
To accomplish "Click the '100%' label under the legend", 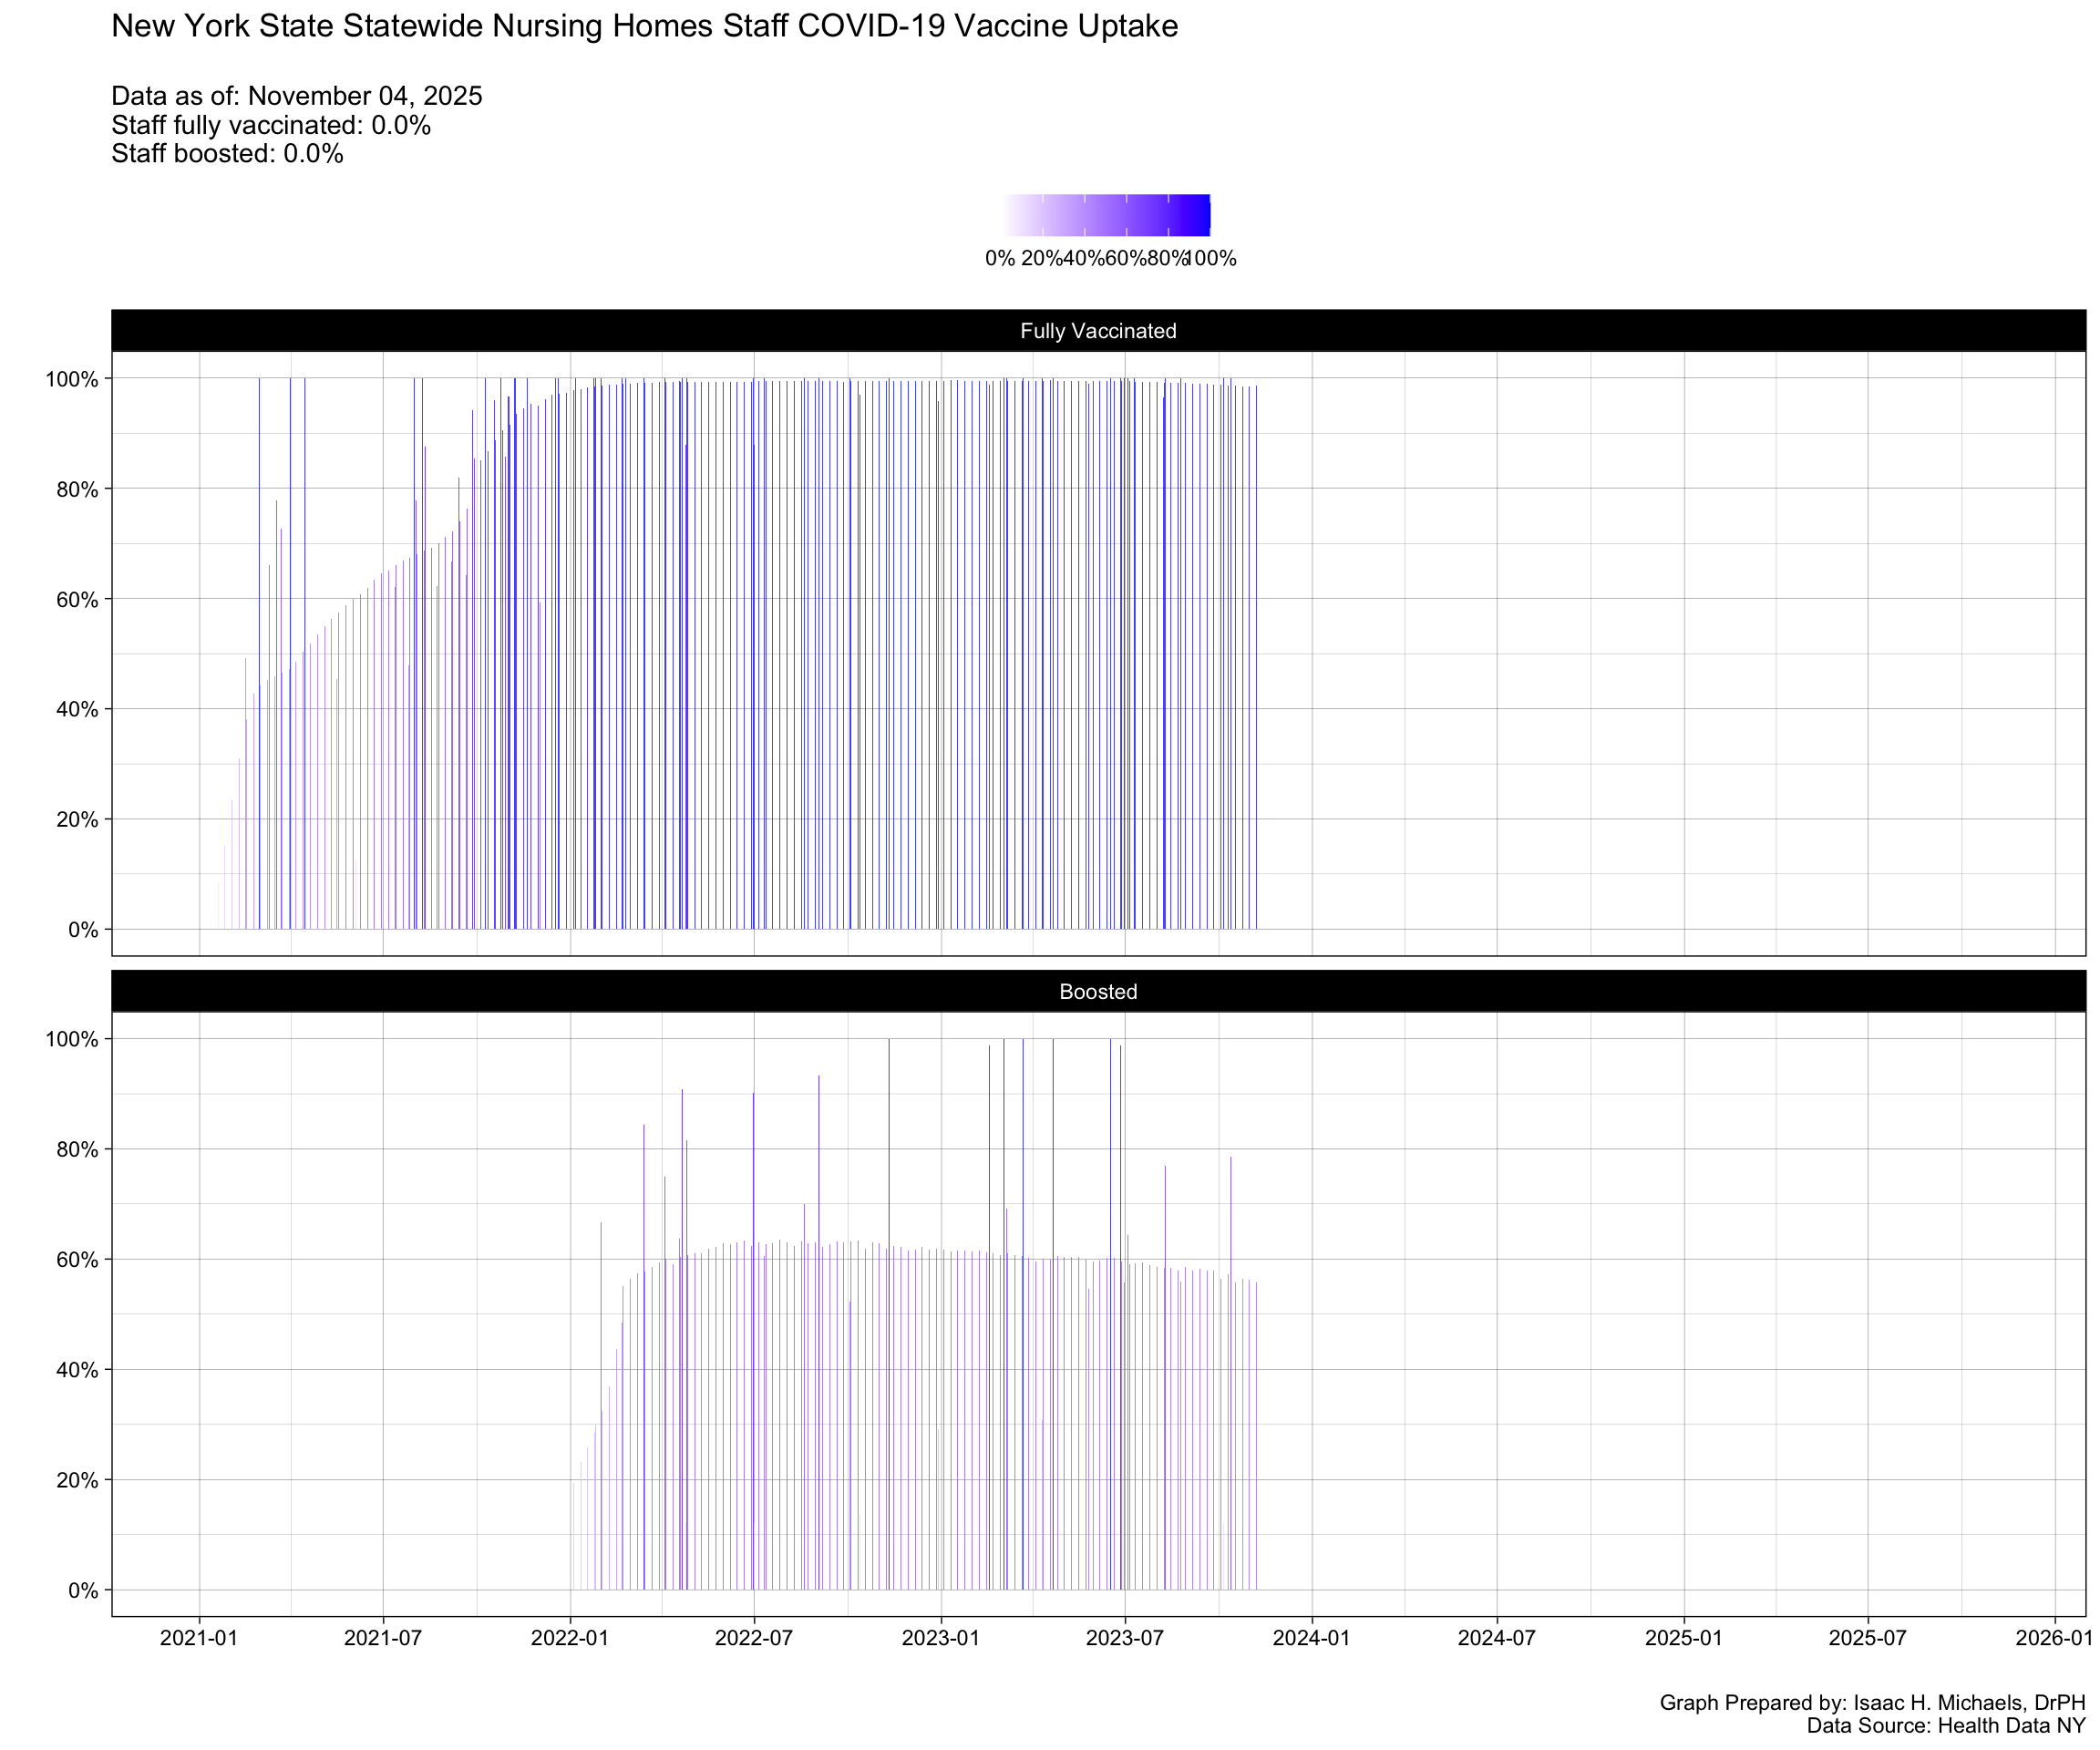I will pyautogui.click(x=1213, y=259).
